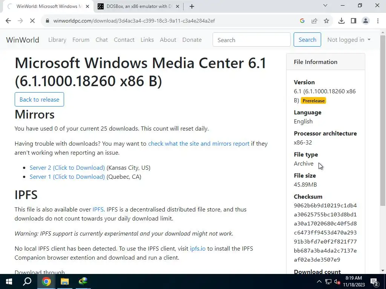This screenshot has width=386, height=289.
Task: Bookmark this page with the star
Action: tap(326, 21)
